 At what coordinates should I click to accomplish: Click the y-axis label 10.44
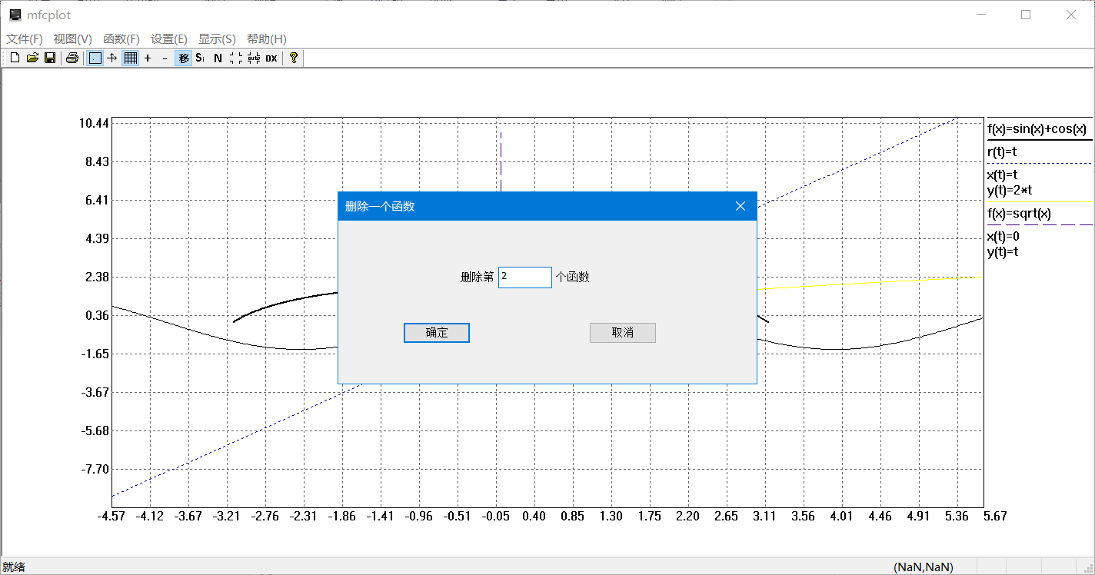click(x=93, y=123)
